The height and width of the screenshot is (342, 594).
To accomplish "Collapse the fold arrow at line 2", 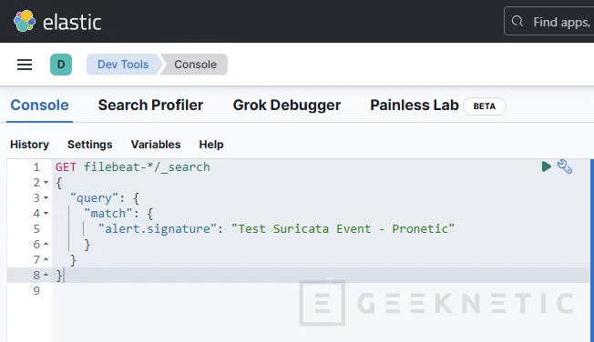I will [46, 183].
